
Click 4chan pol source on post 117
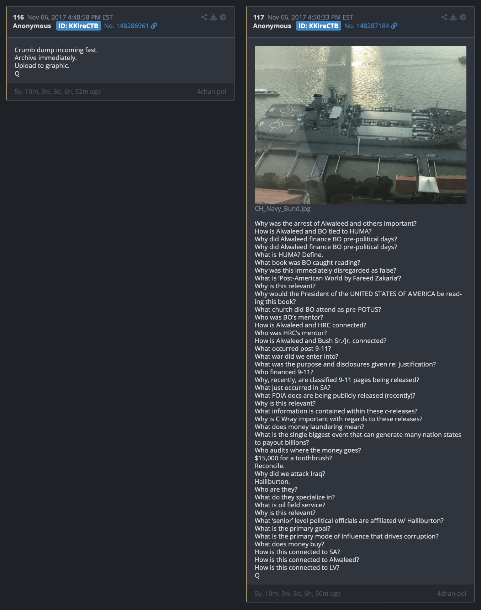tap(451, 594)
